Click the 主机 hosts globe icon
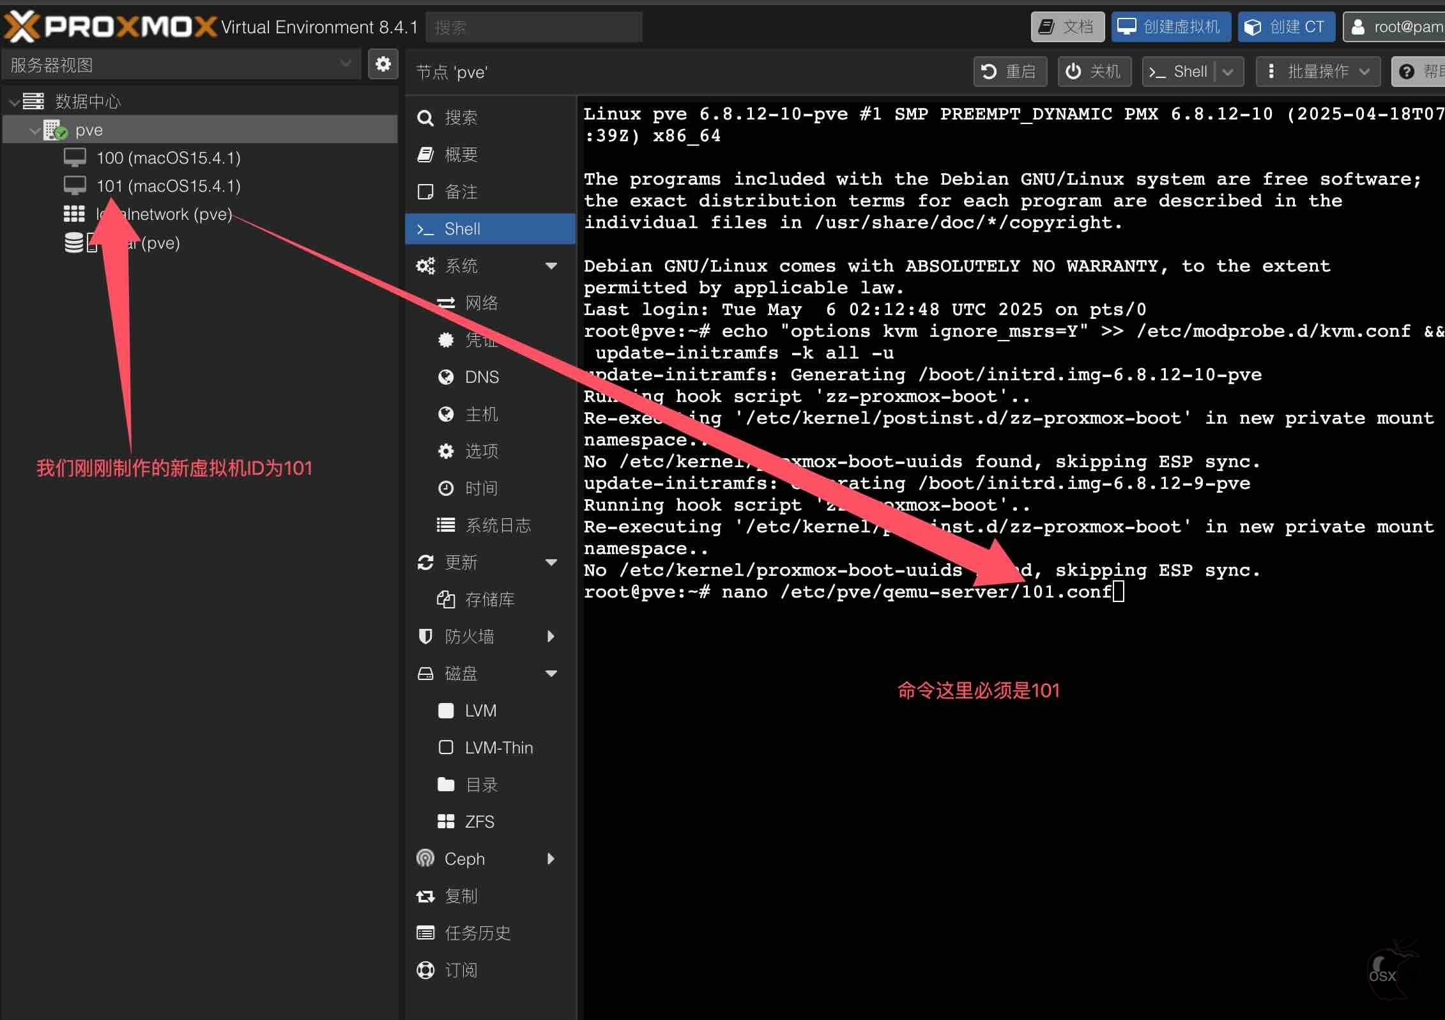 click(446, 414)
